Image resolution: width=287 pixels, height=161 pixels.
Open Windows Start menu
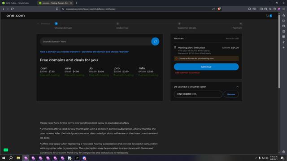pos(4,158)
